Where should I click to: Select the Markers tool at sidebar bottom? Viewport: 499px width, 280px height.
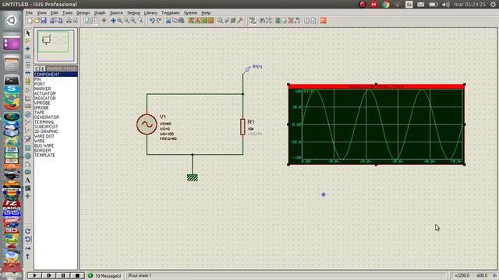tap(28, 196)
